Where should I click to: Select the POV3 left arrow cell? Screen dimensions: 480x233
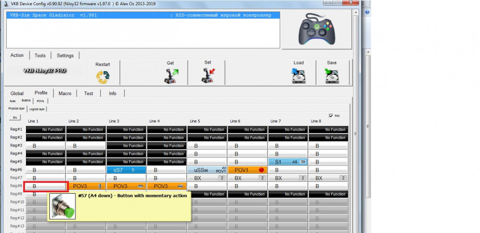click(126, 186)
